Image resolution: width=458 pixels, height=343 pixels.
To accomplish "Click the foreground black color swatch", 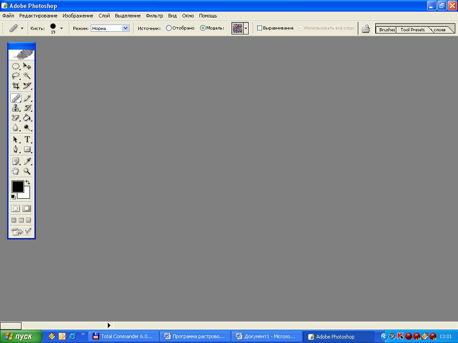I will pyautogui.click(x=17, y=186).
